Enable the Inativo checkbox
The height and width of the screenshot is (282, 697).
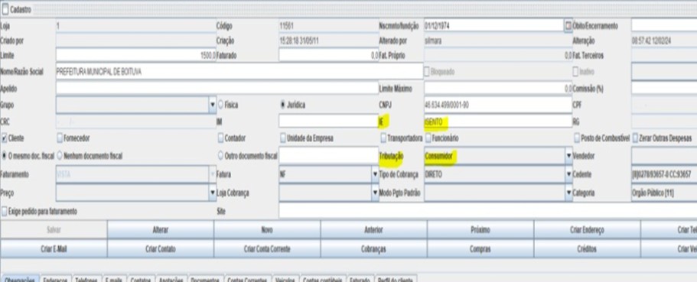pyautogui.click(x=575, y=71)
